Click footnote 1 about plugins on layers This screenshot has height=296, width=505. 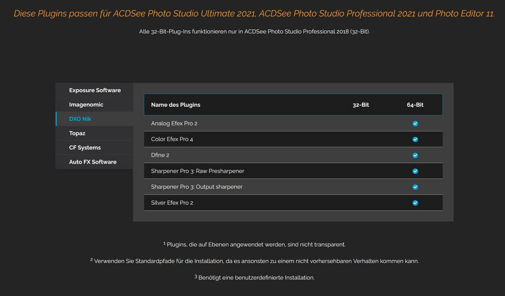pos(254,244)
